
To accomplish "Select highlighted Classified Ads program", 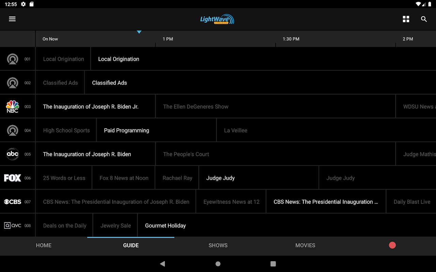I will [x=260, y=83].
